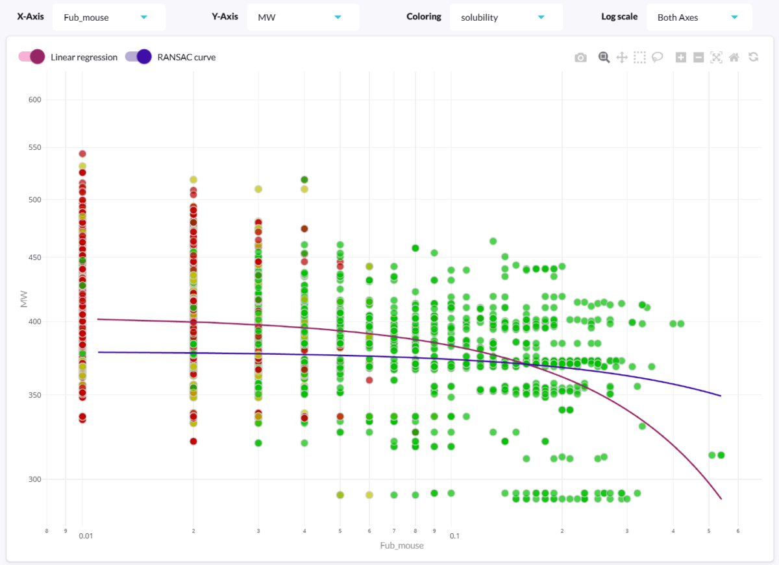
Task: Click the Linear regression legend label
Action: (85, 57)
